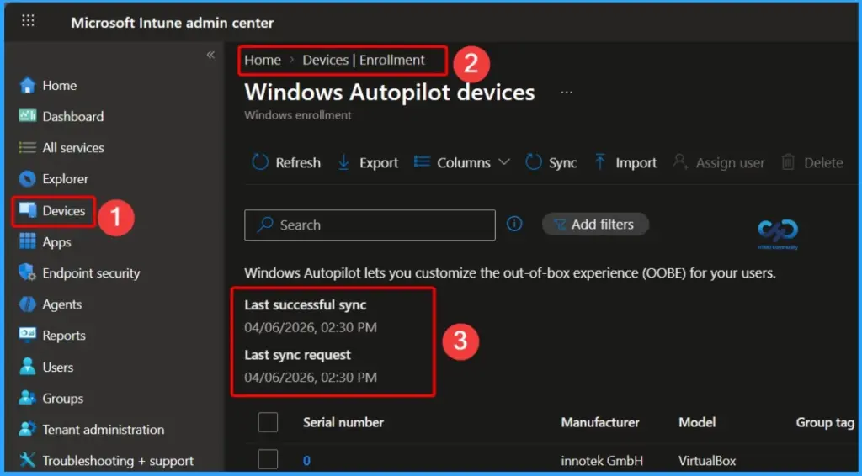The width and height of the screenshot is (862, 476).
Task: Click the Dashboard chart icon
Action: [x=28, y=116]
